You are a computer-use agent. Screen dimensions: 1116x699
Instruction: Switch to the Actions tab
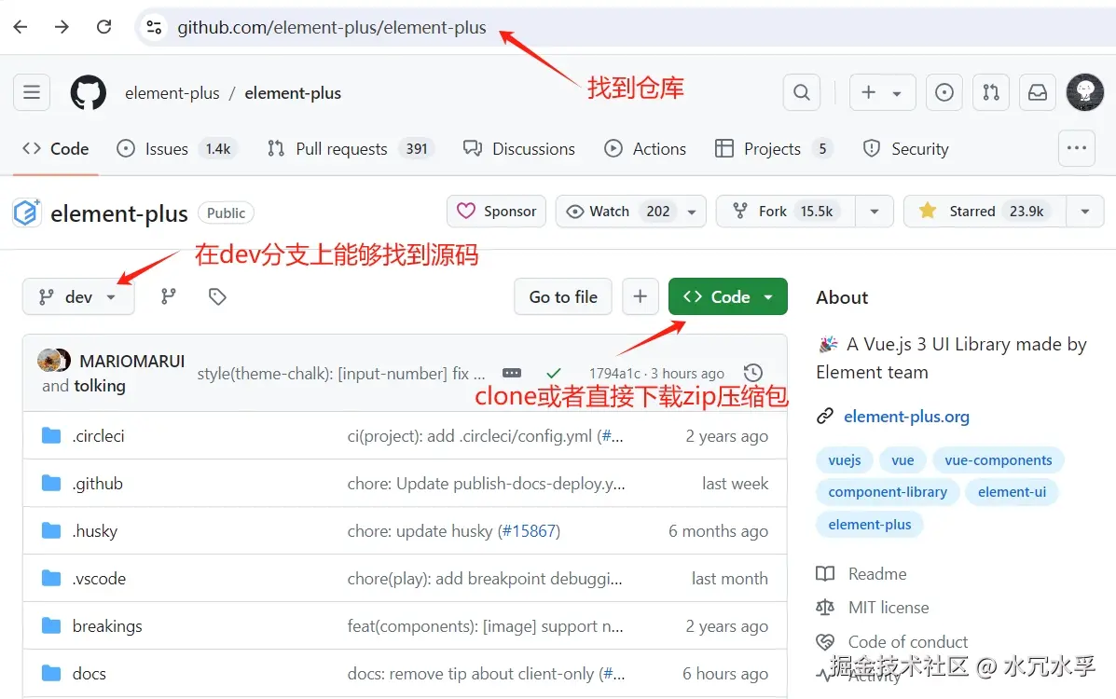[645, 149]
